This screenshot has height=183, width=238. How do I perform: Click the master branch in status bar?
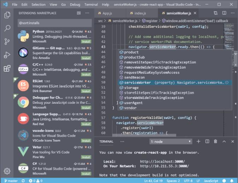(11, 181)
